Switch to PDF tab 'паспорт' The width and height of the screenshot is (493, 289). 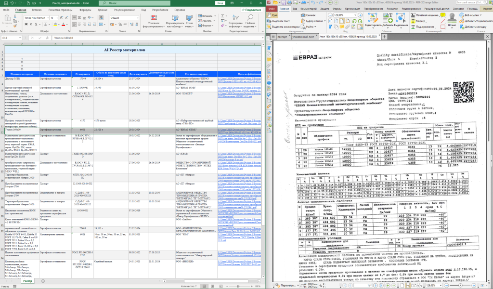(282, 37)
